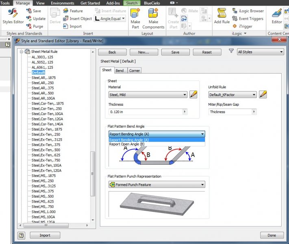Click the help icon beside Import button
The image size is (289, 244).
coord(22,235)
